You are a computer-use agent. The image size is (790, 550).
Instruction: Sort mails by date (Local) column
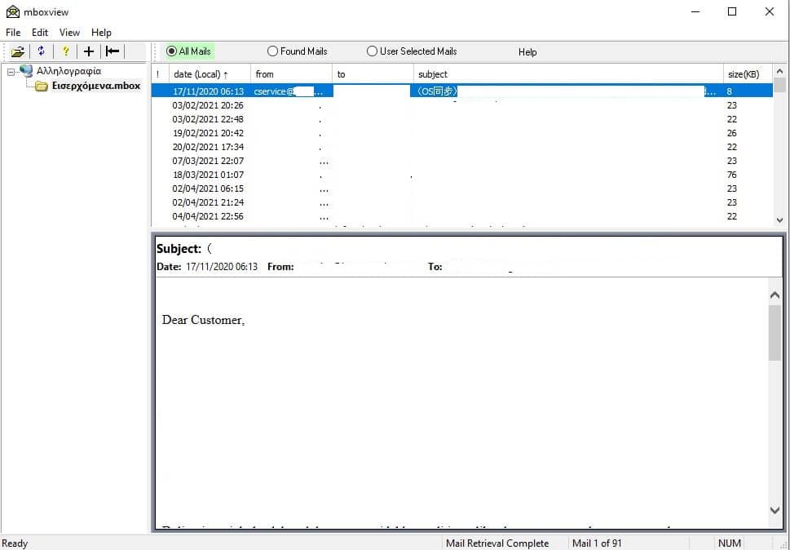201,74
